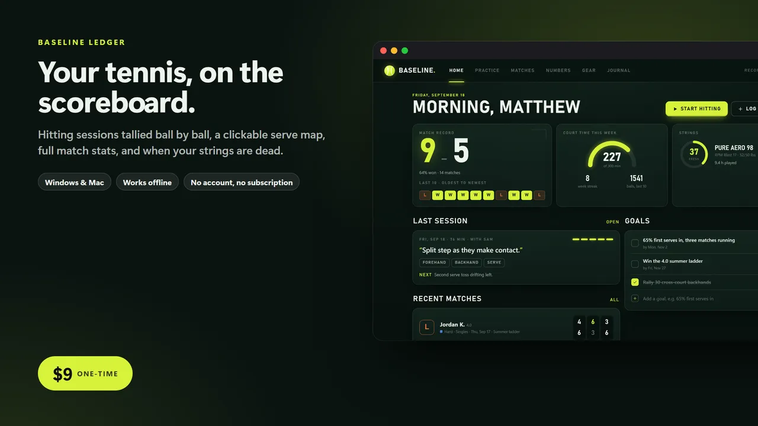This screenshot has height=426, width=758.
Task: Click the 227 court time gauge
Action: click(612, 155)
